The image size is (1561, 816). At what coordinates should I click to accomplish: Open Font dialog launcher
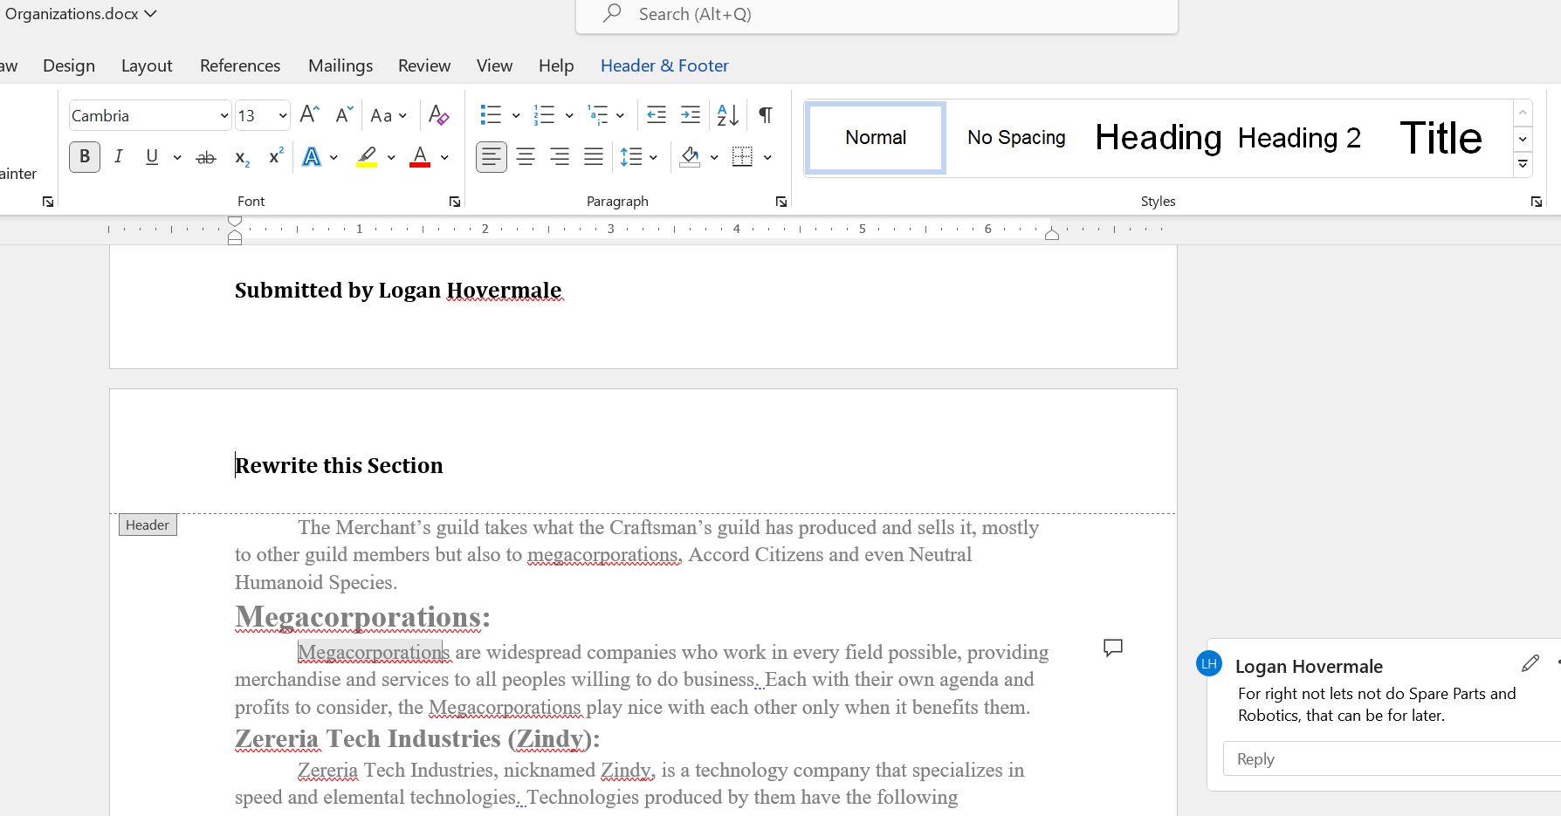455,202
